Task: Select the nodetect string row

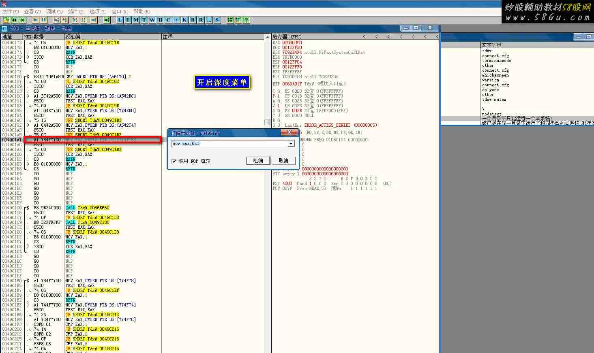Action: click(x=492, y=114)
